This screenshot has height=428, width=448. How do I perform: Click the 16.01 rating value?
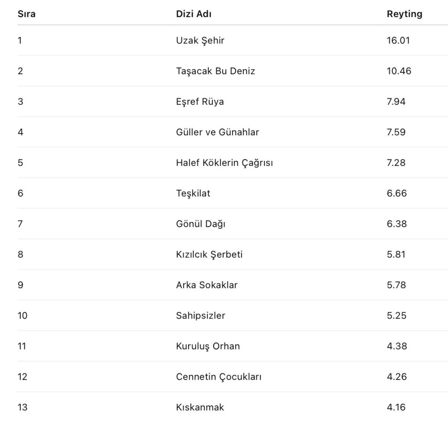398,40
